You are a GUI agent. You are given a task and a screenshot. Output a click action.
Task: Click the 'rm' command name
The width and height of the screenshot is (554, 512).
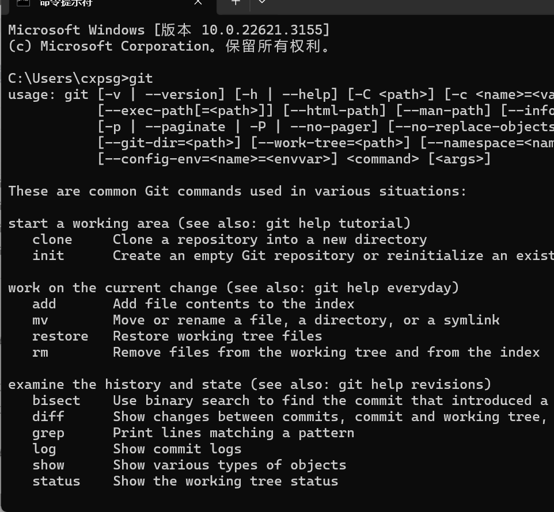[40, 352]
